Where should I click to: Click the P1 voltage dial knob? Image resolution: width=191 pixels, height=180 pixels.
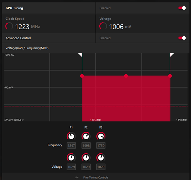point(71,158)
